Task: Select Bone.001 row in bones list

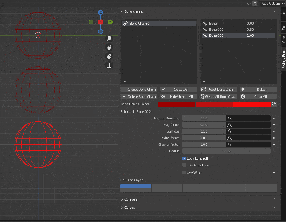Action: (238, 30)
